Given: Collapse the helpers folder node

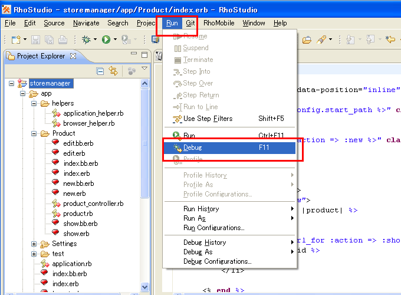Looking at the screenshot, I should click(34, 104).
